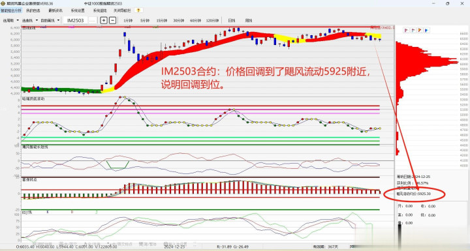The width and height of the screenshot is (470, 251).
Task: Expand the 自动画线 auto-draw dropdown
Action: [50, 20]
